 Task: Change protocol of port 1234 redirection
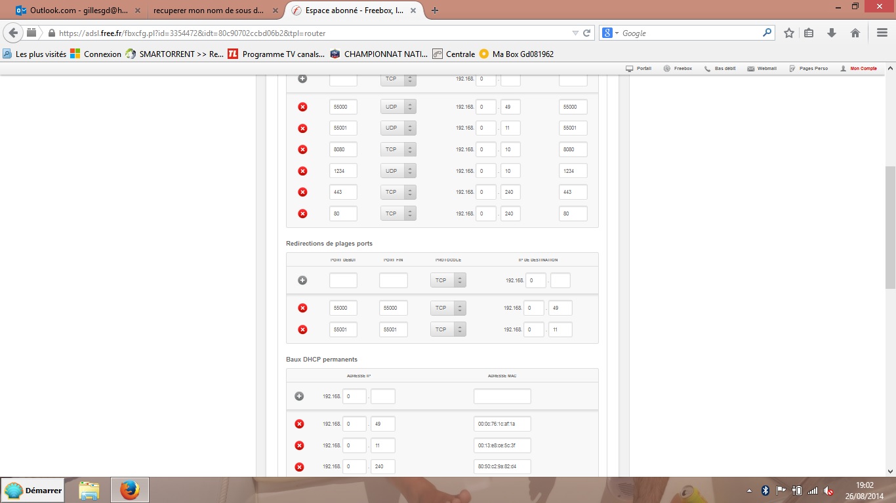coord(398,171)
